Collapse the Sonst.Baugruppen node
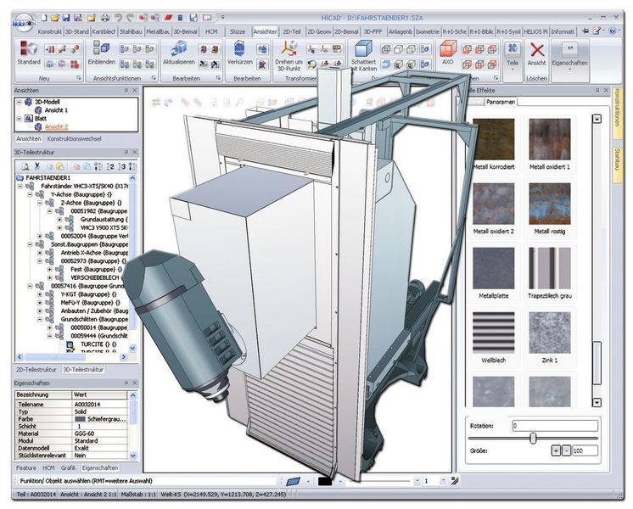633x509 pixels. pyautogui.click(x=30, y=244)
